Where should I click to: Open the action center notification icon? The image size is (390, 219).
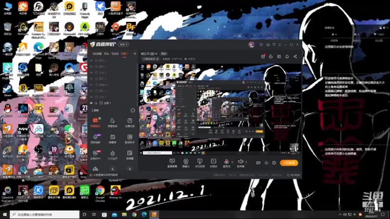pos(383,214)
